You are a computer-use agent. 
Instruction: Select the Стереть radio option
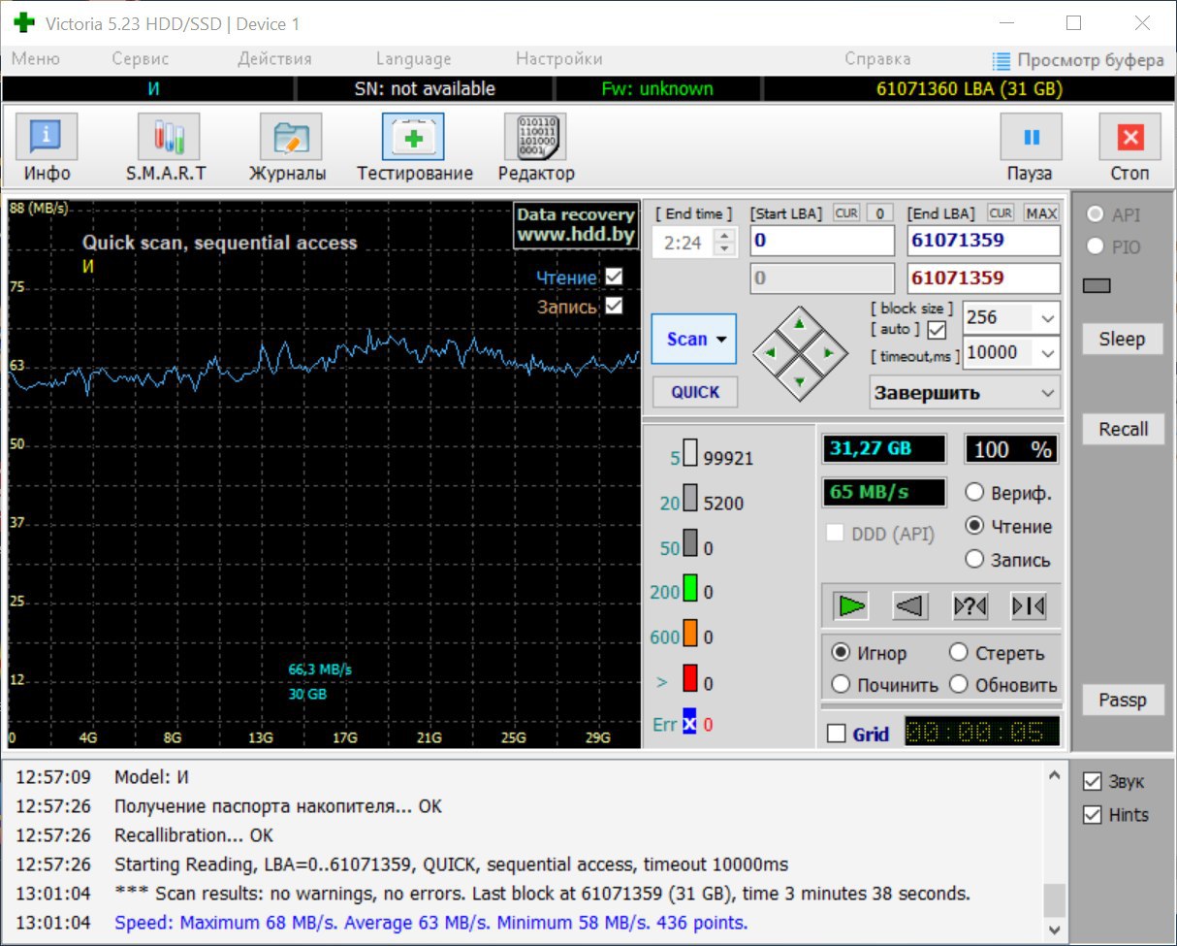959,653
